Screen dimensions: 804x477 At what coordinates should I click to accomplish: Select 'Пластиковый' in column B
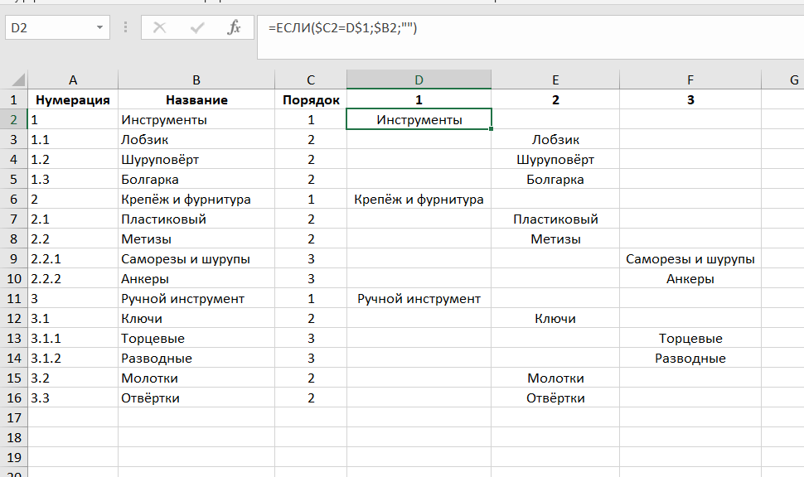pos(196,219)
